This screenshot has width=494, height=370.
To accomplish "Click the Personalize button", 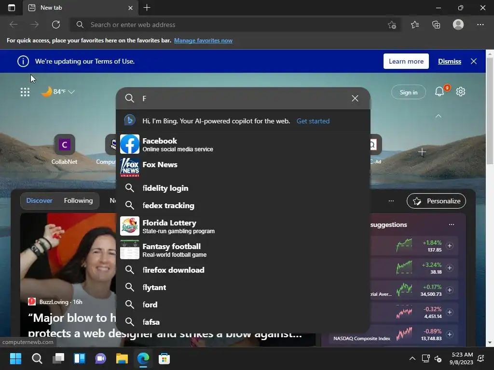I will tap(436, 201).
